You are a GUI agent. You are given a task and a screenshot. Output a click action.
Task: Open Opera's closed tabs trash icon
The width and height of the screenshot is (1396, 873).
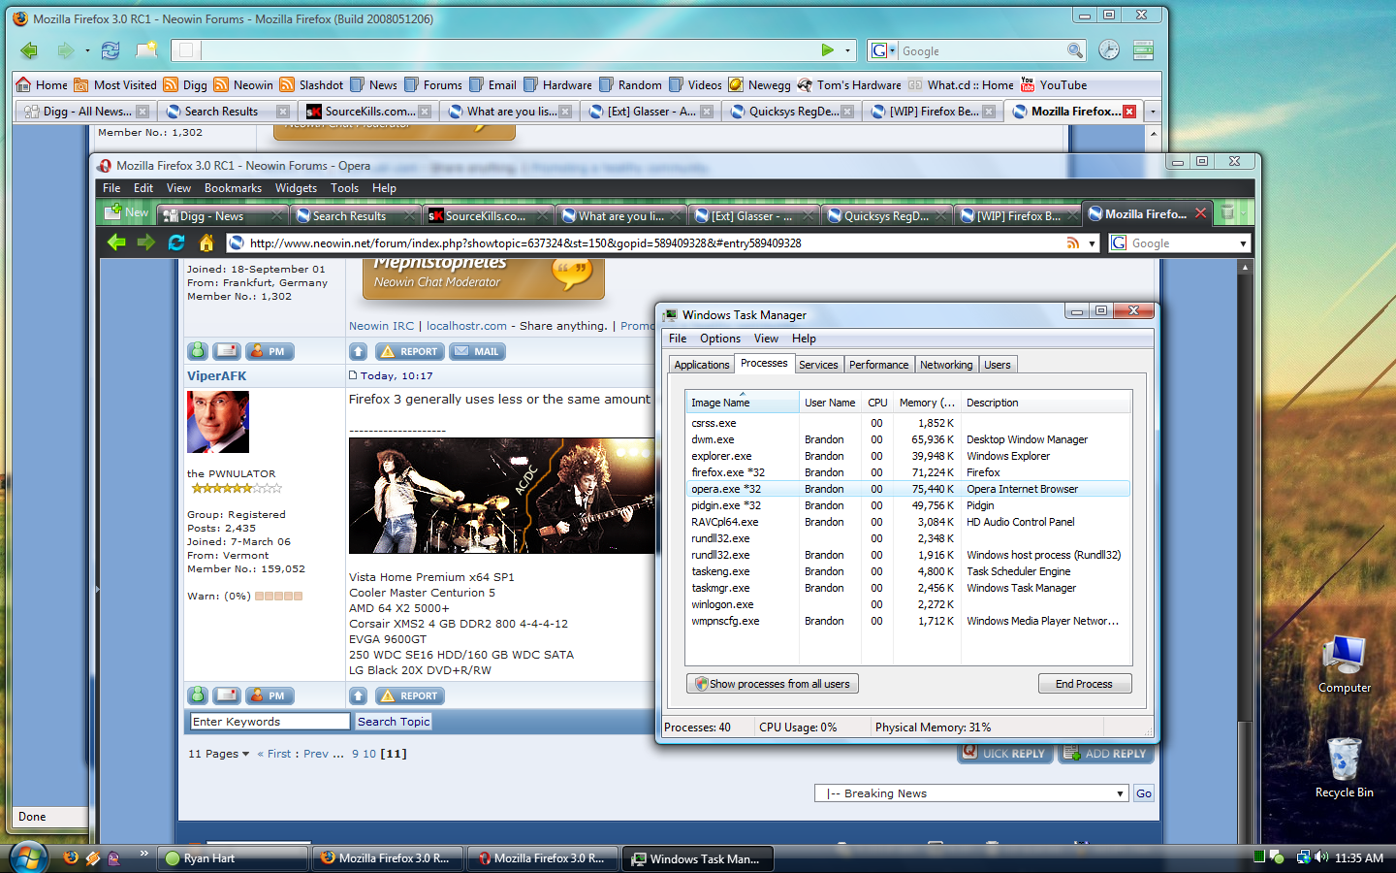(x=1227, y=213)
